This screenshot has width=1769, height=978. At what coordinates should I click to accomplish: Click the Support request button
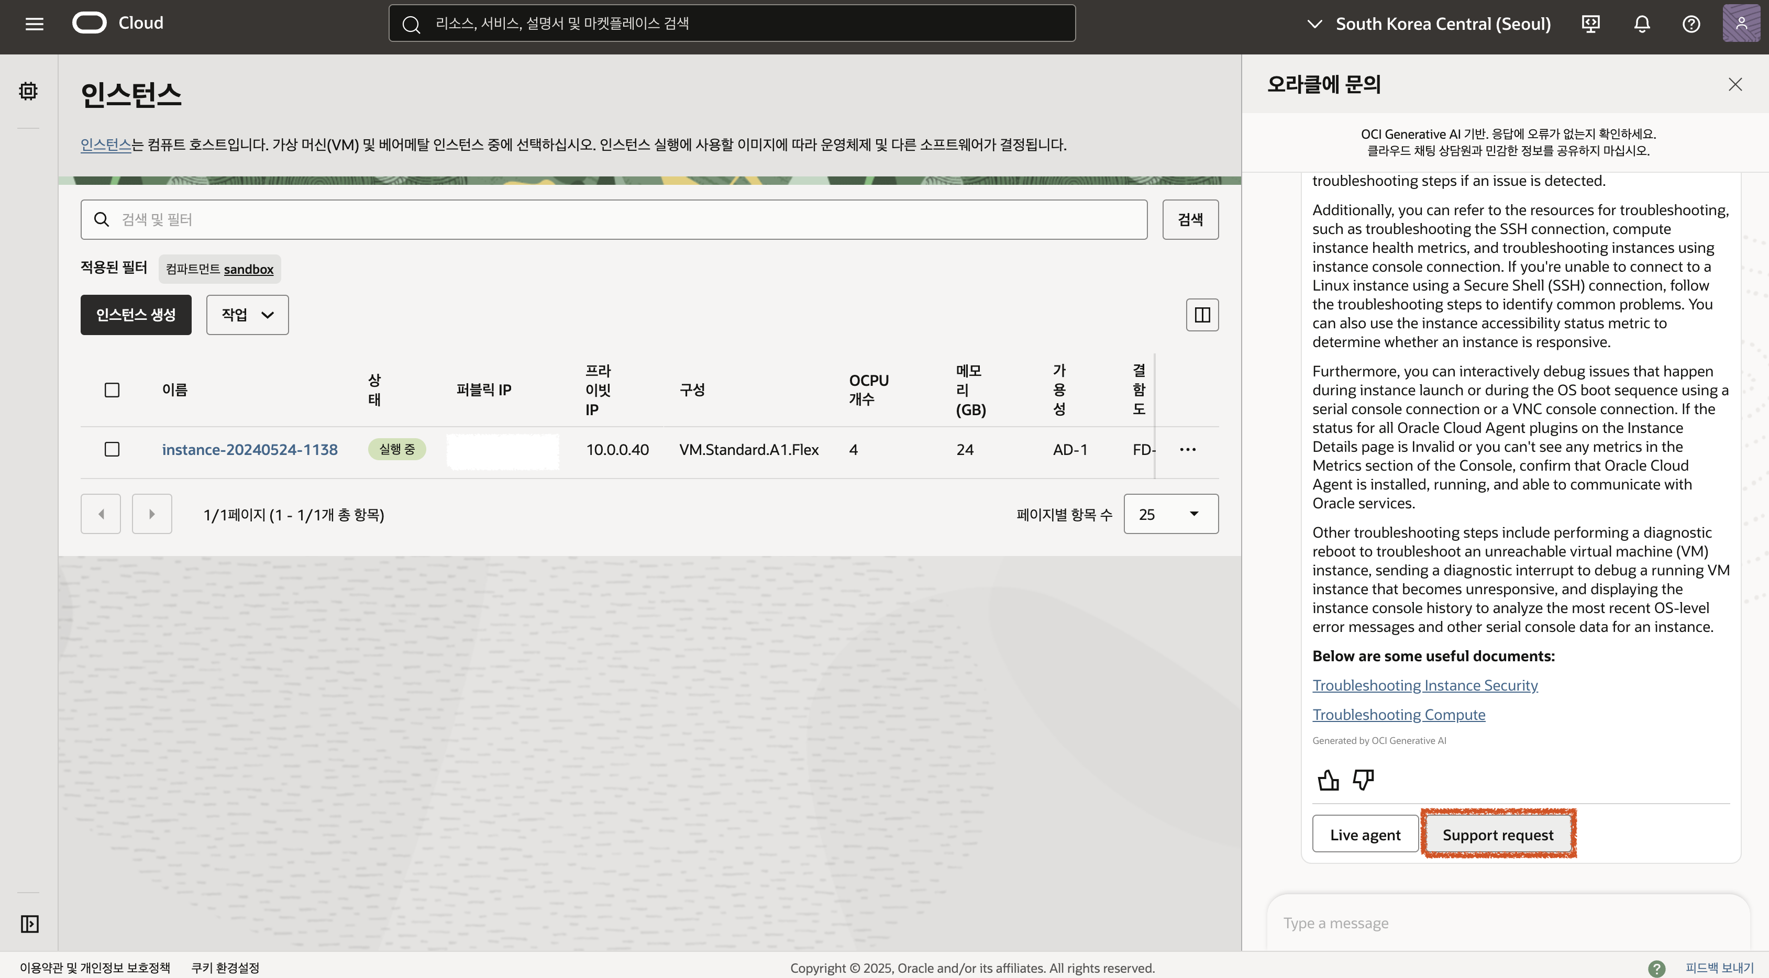tap(1498, 835)
